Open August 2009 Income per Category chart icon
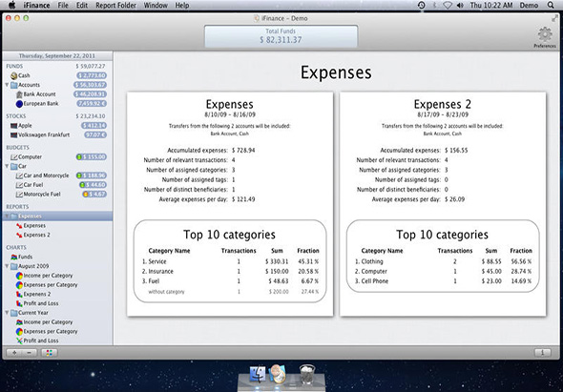This screenshot has width=563, height=392. tap(19, 276)
